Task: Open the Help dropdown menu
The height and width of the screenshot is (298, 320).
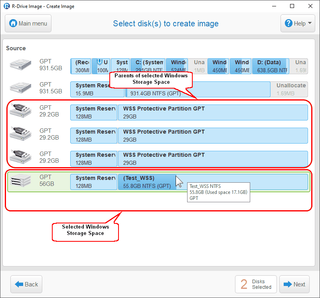Action: pyautogui.click(x=298, y=24)
